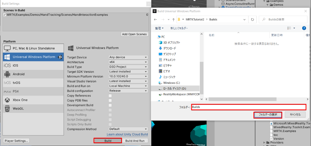Open Architecture dropdown showing x64
The width and height of the screenshot is (311, 146).
[x=128, y=62]
